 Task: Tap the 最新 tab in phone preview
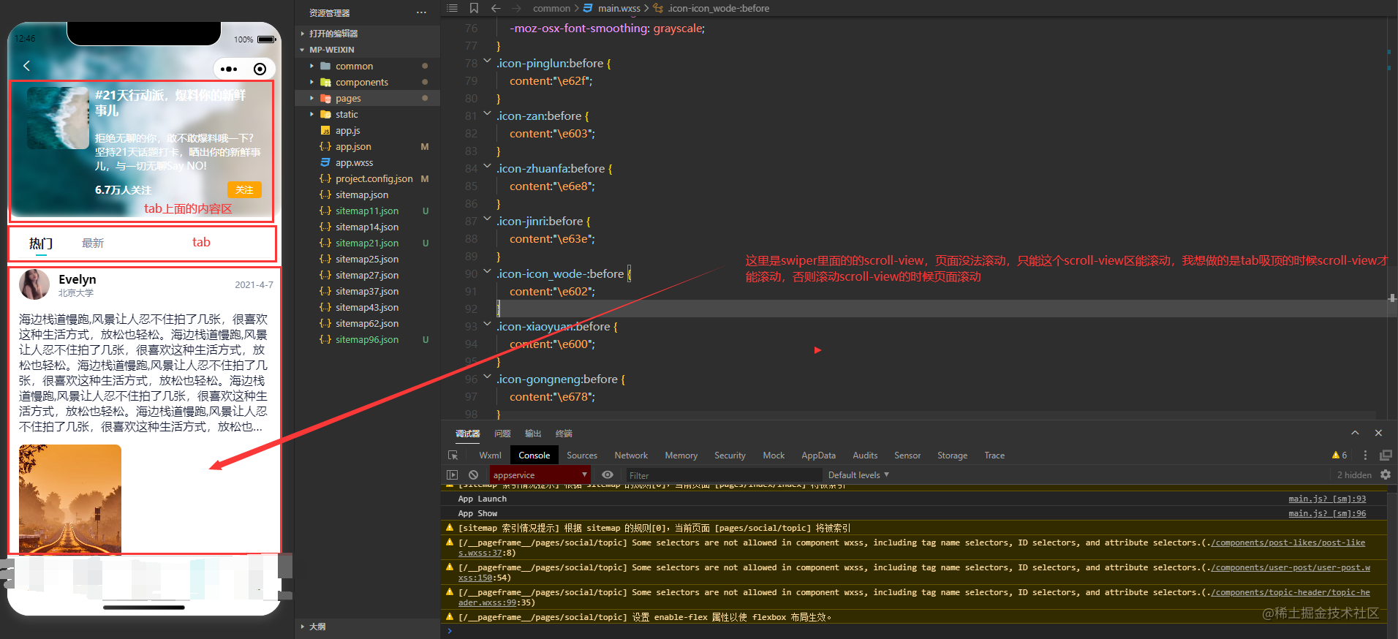tap(93, 243)
